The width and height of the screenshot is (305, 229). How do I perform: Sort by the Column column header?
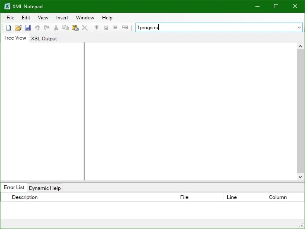click(x=285, y=197)
